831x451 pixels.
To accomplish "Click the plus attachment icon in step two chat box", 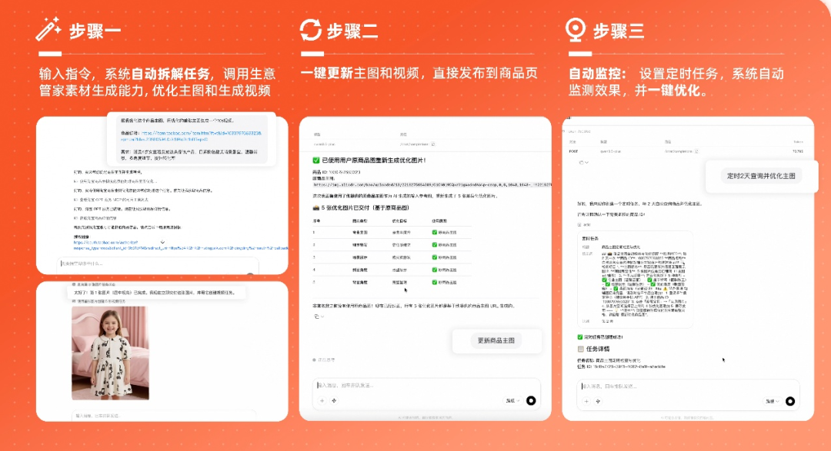I will pos(322,401).
